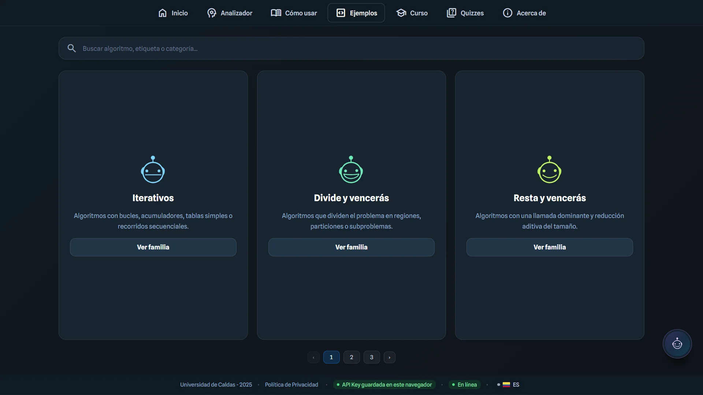Switch language via the ES flag selector
703x395 pixels.
[x=508, y=385]
